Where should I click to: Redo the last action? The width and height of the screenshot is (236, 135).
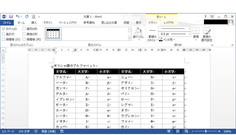pos(27,16)
